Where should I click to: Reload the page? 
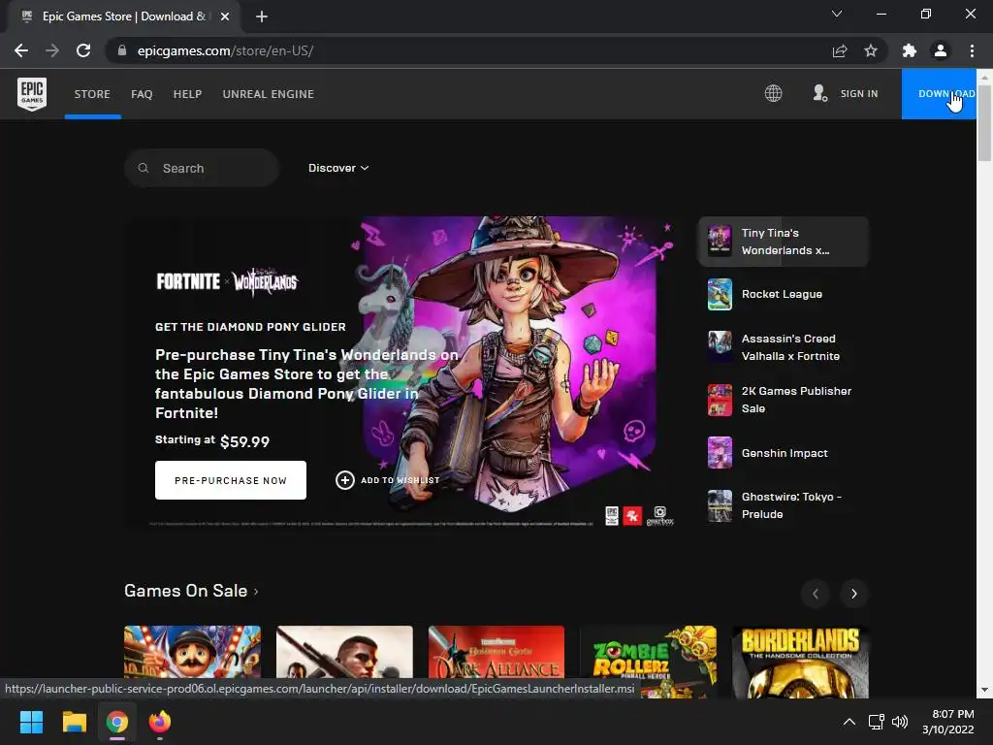point(83,50)
